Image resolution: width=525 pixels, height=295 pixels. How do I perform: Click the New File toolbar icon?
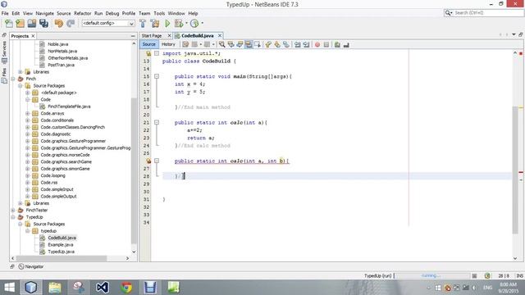(9, 24)
